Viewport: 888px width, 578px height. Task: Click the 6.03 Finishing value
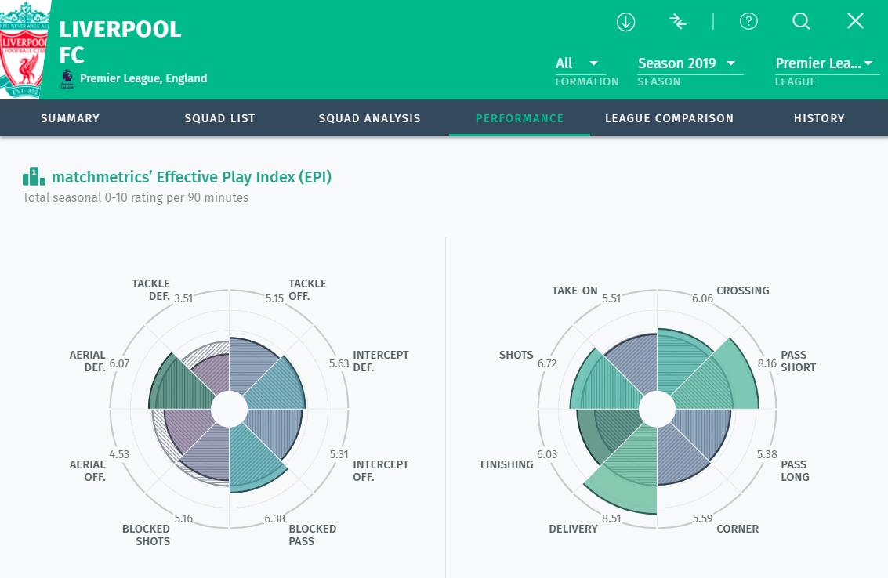point(547,454)
